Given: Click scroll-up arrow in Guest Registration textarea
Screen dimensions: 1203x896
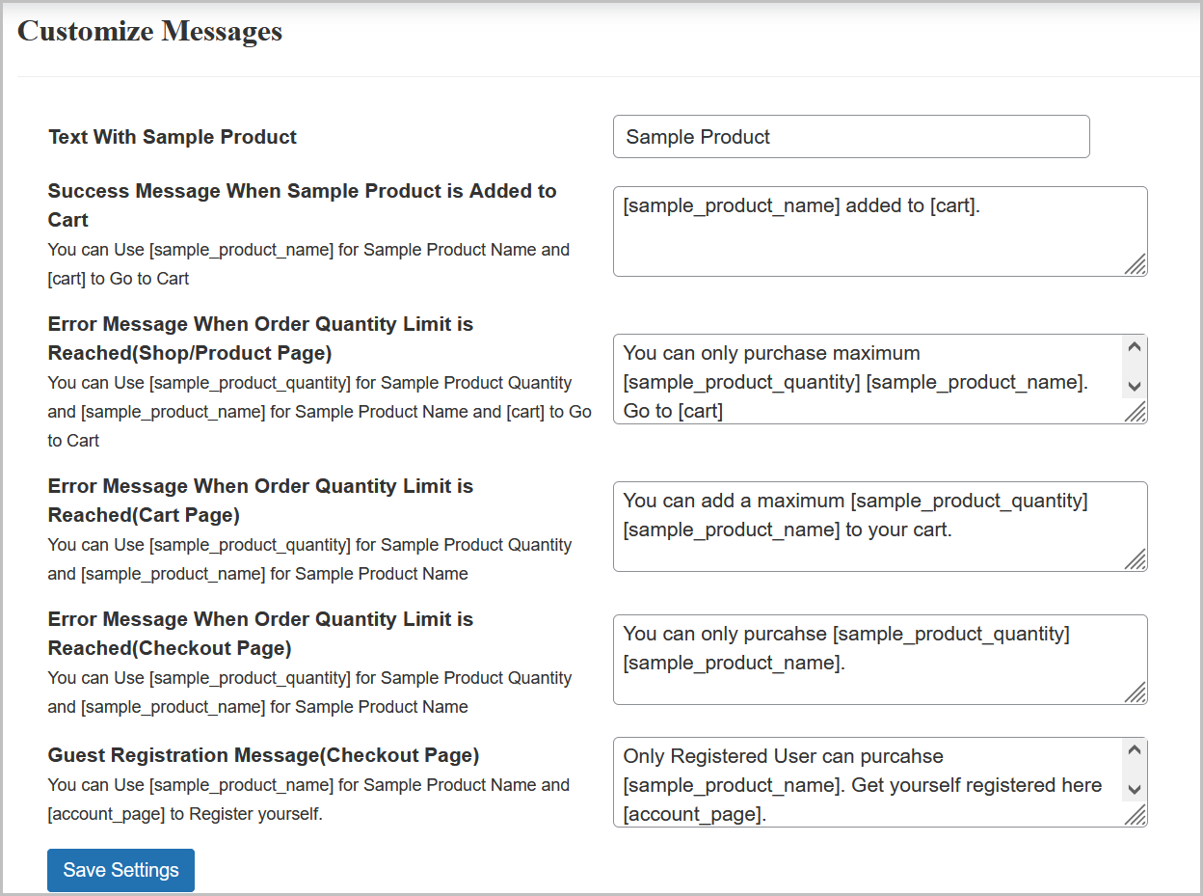Looking at the screenshot, I should coord(1136,748).
